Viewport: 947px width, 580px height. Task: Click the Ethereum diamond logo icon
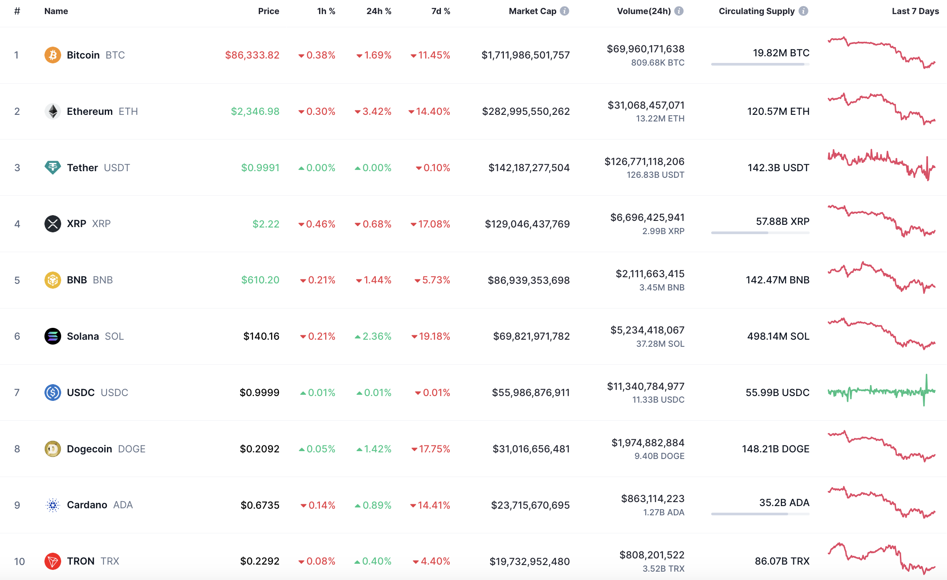click(x=52, y=111)
